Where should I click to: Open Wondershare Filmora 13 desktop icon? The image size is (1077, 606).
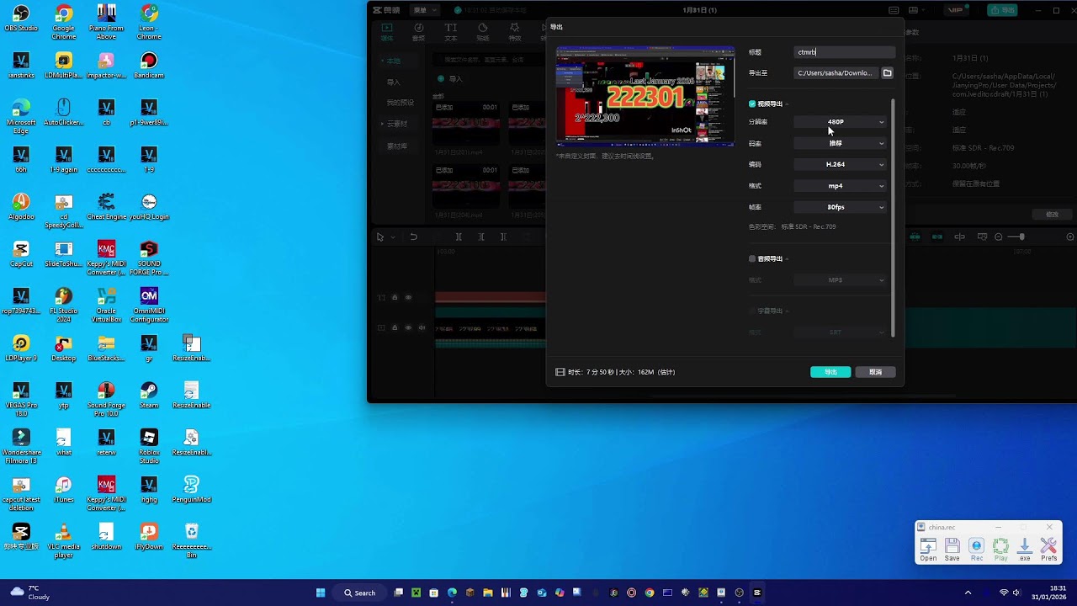pos(21,446)
